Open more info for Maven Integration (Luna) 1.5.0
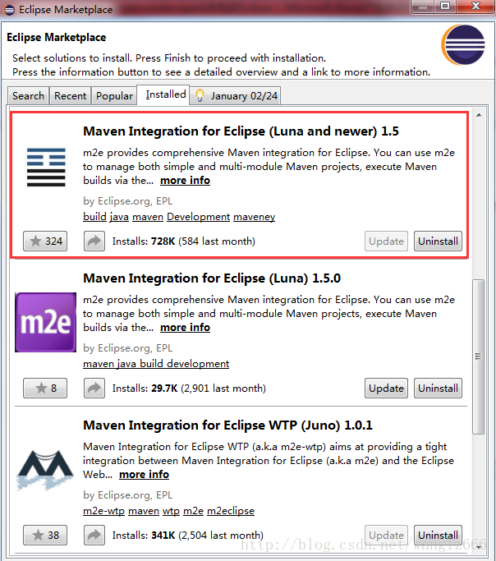The image size is (496, 561). coord(185,328)
